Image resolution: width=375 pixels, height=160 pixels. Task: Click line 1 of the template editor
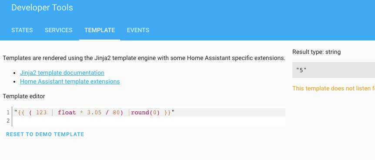coord(149,113)
